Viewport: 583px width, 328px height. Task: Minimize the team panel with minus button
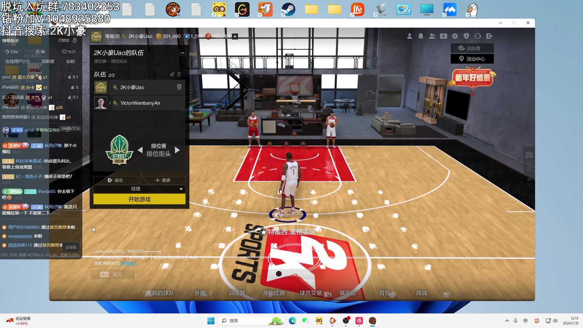tap(182, 53)
